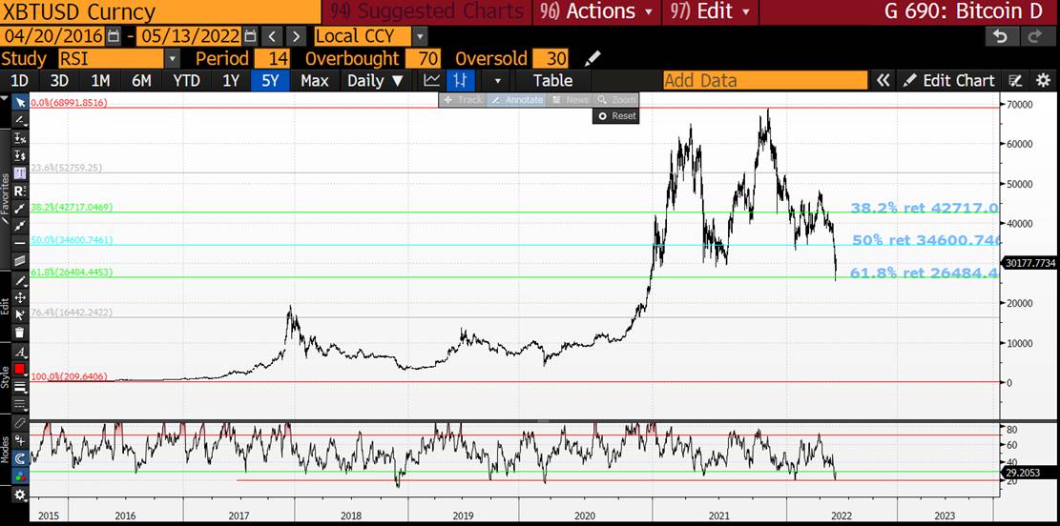Click the redo arrow button
Screen dimensions: 1060x526
[1034, 36]
